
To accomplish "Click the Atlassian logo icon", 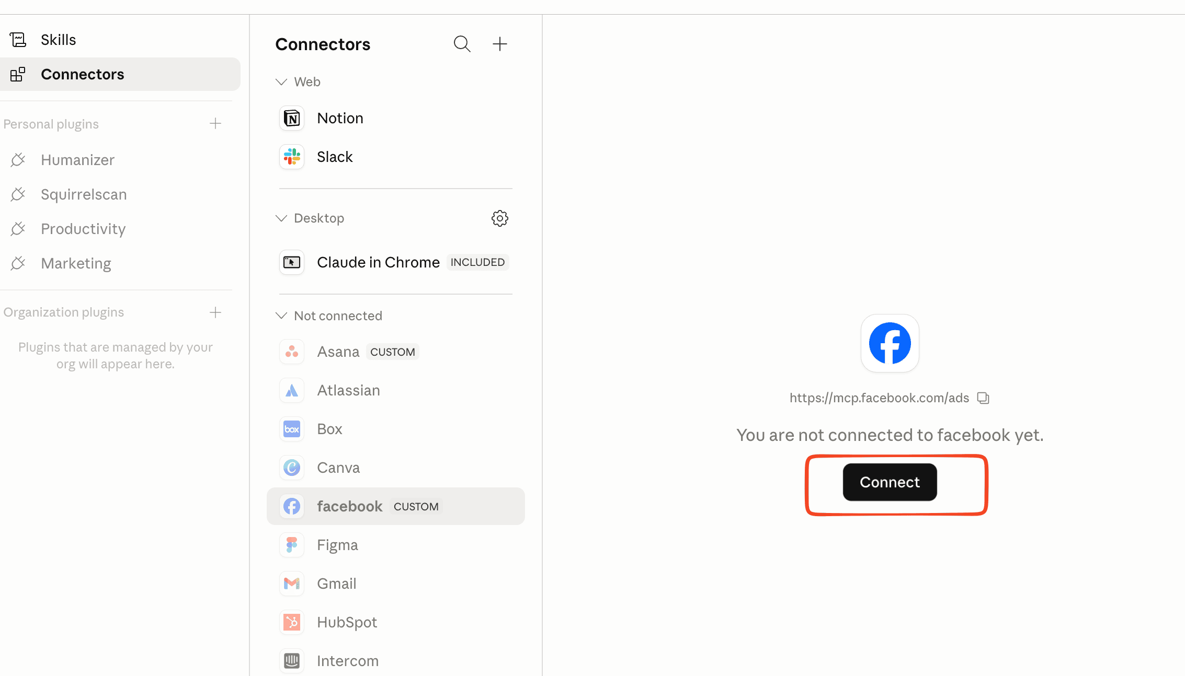I will pos(292,391).
